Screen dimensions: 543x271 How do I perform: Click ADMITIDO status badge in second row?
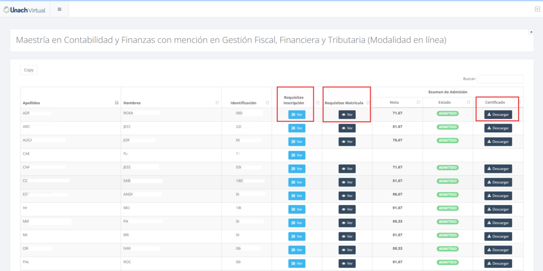(448, 127)
